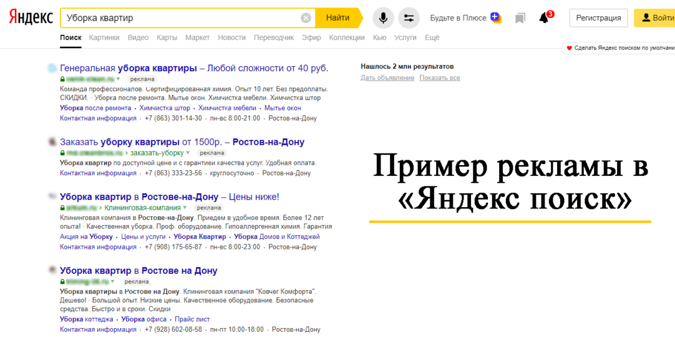Click Мытье окон sitelink
This screenshot has height=343, width=675.
pos(283,108)
